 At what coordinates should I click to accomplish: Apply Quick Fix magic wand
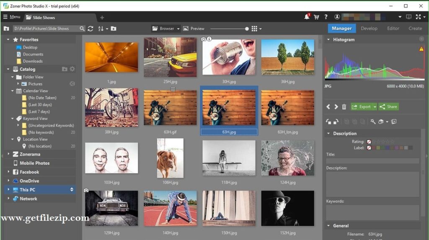[373, 122]
